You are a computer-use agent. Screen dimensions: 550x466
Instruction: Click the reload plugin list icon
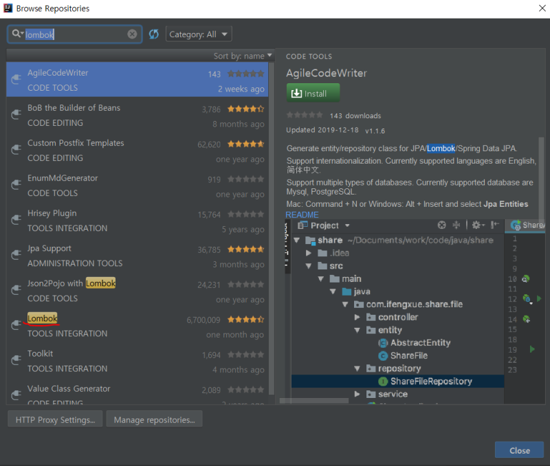tap(153, 34)
